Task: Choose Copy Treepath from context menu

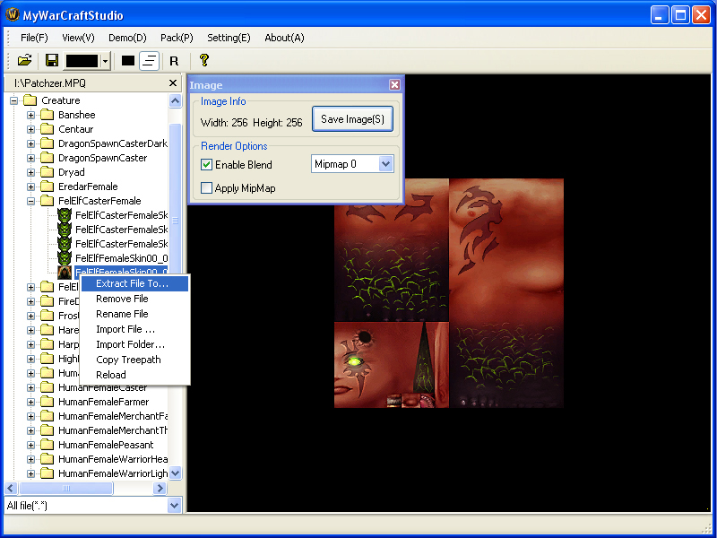Action: pos(134,360)
